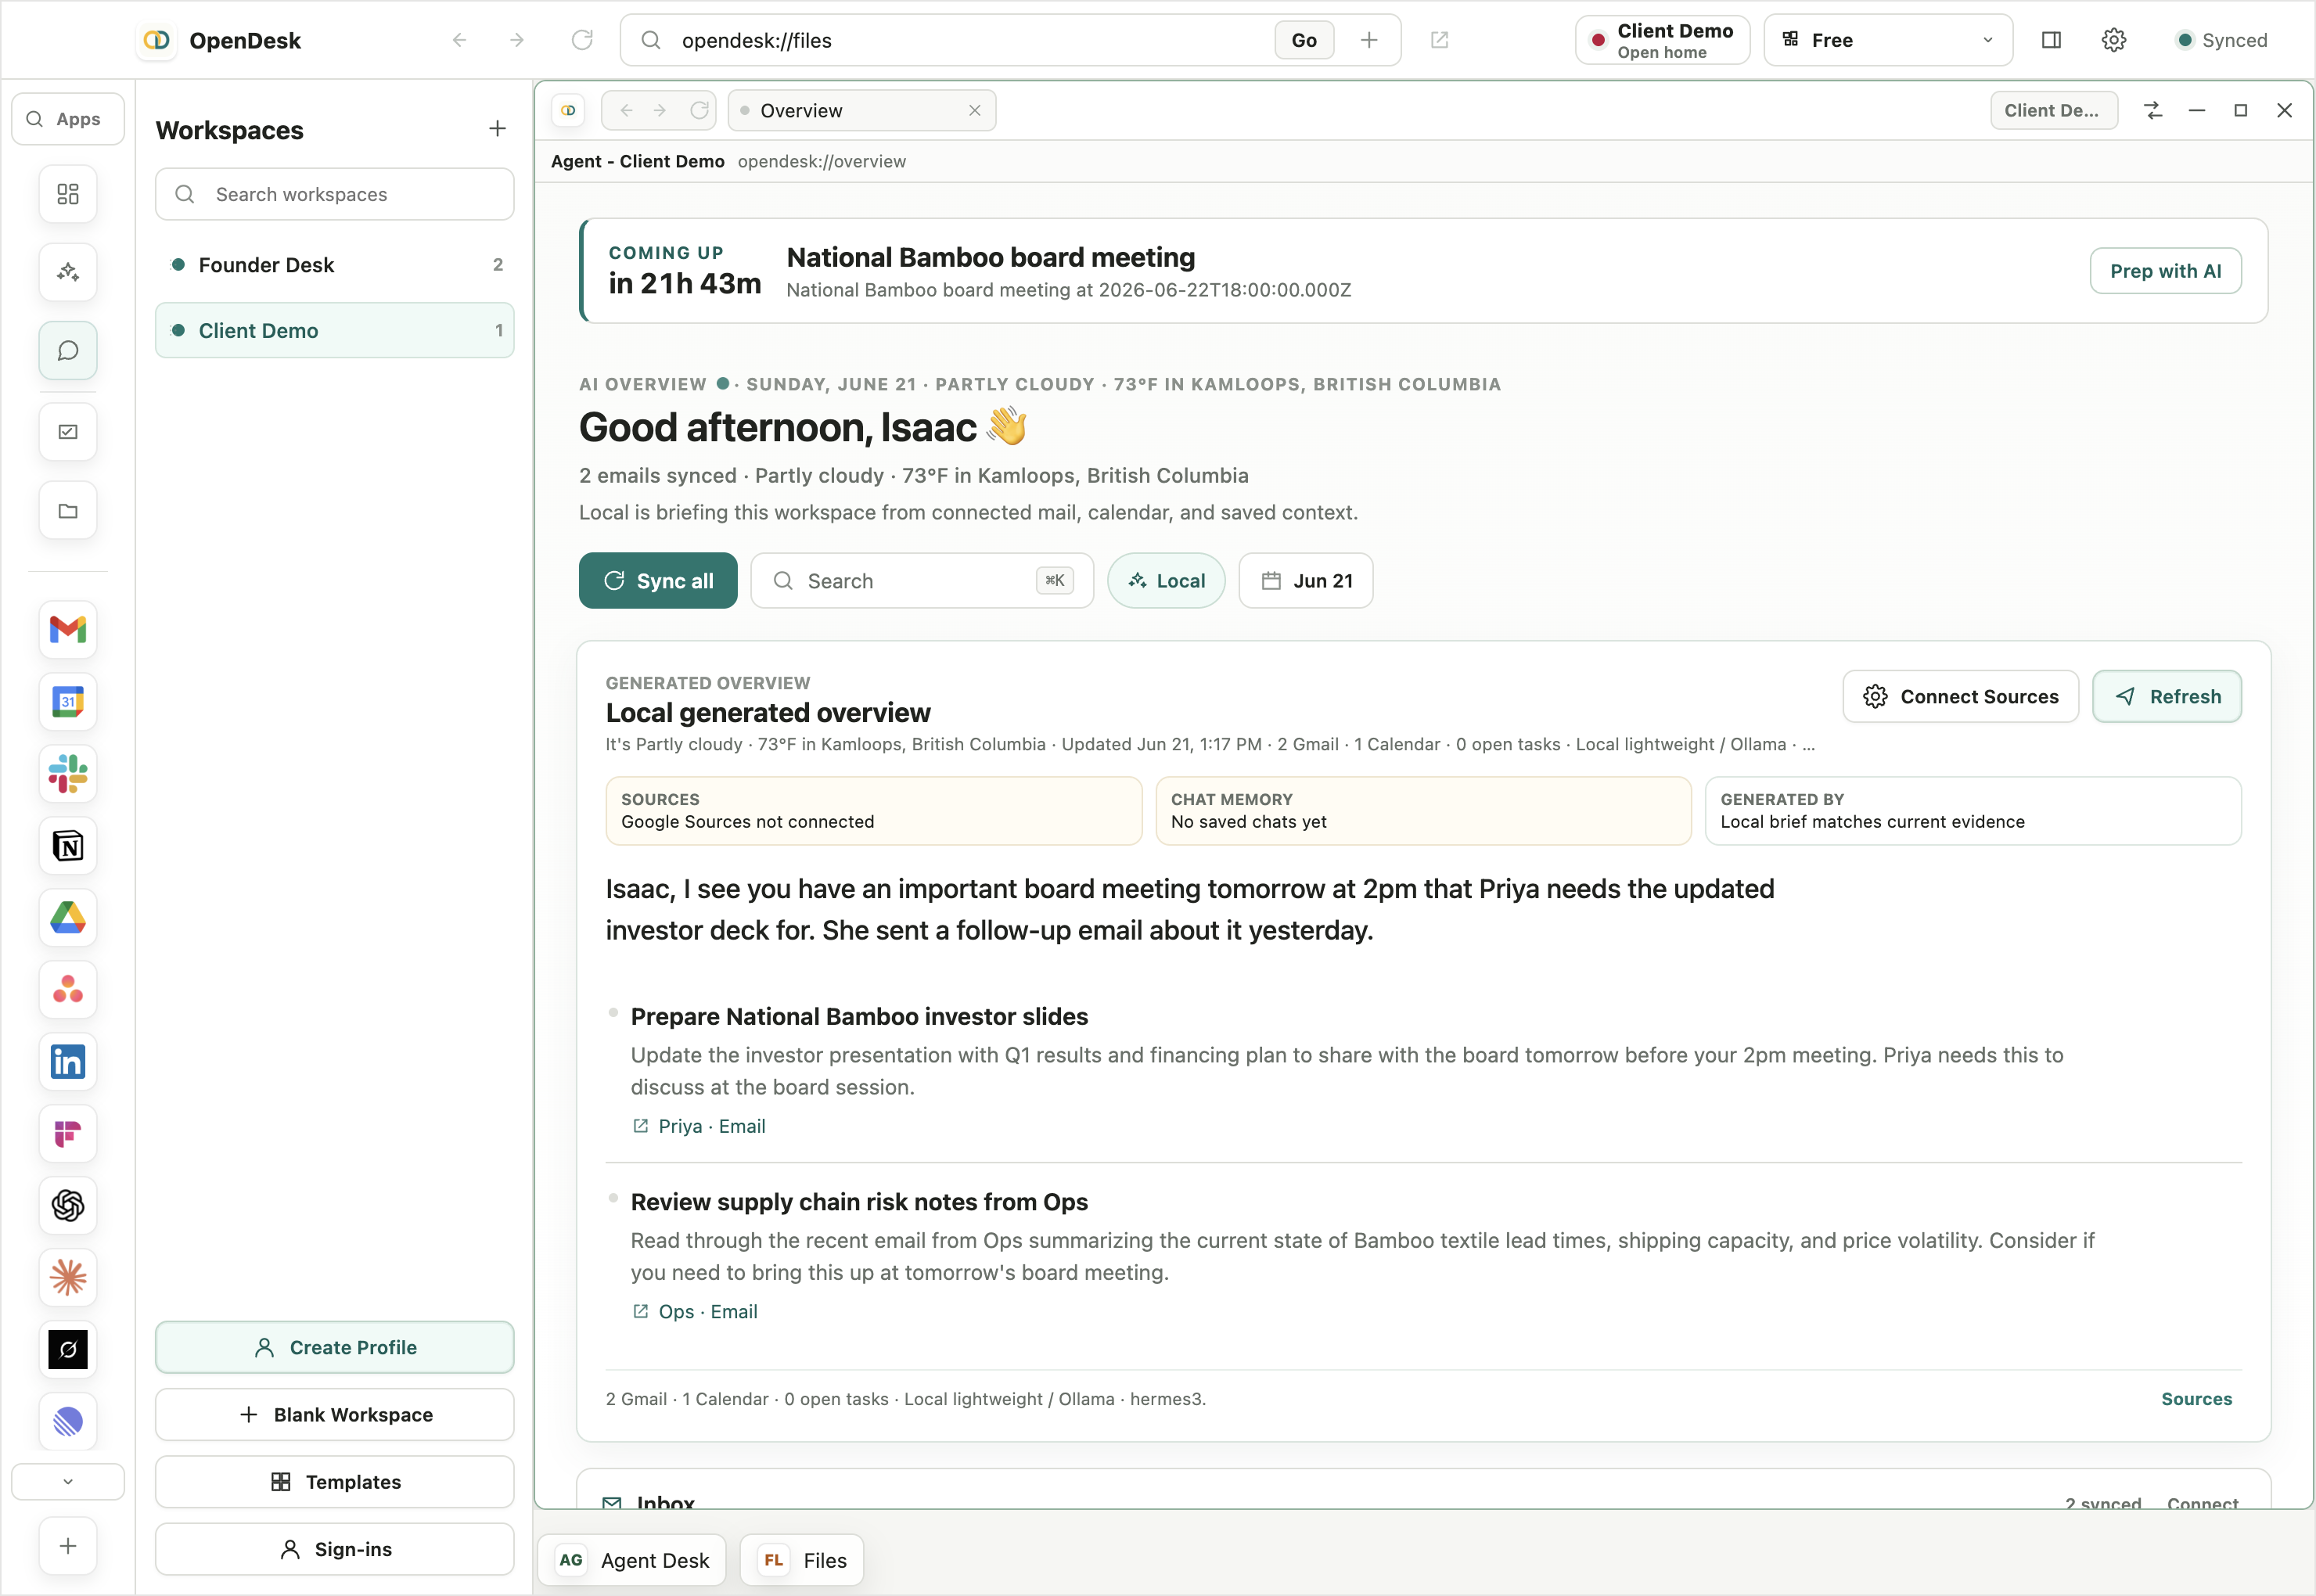This screenshot has width=2316, height=1596.
Task: Click the Sources not connected card
Action: click(873, 811)
